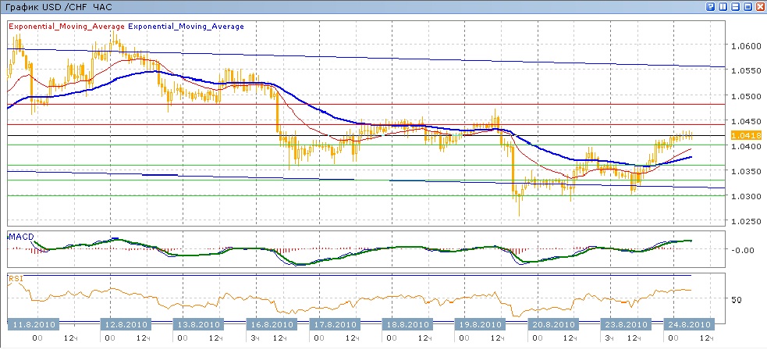Screen dimensions: 767x350
Task: Select the 20.8.2010 date marker
Action: tap(549, 324)
